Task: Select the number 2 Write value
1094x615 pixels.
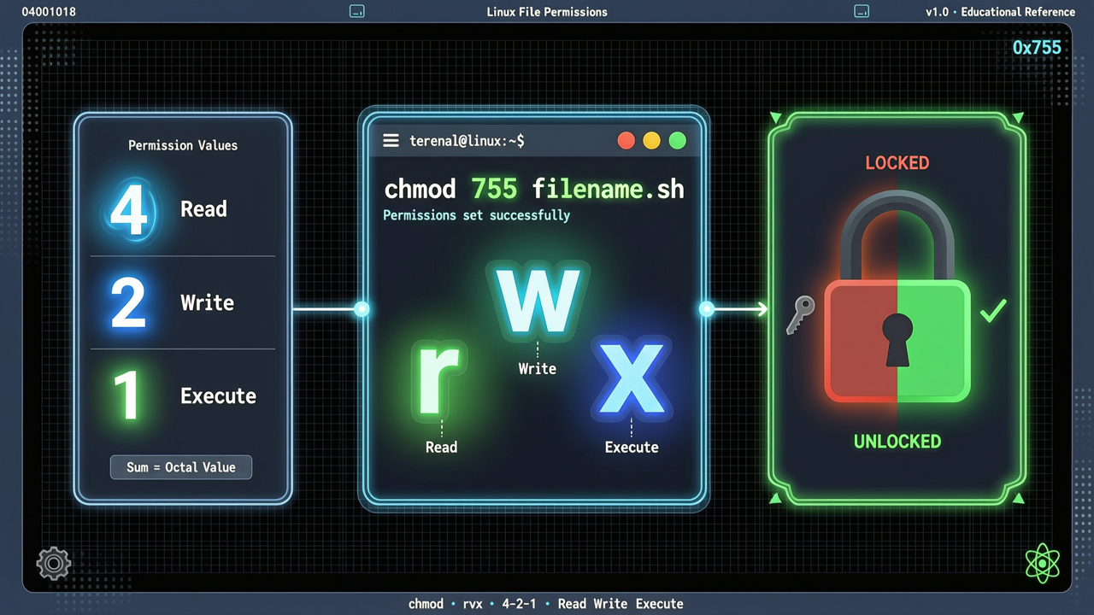Action: (x=129, y=302)
